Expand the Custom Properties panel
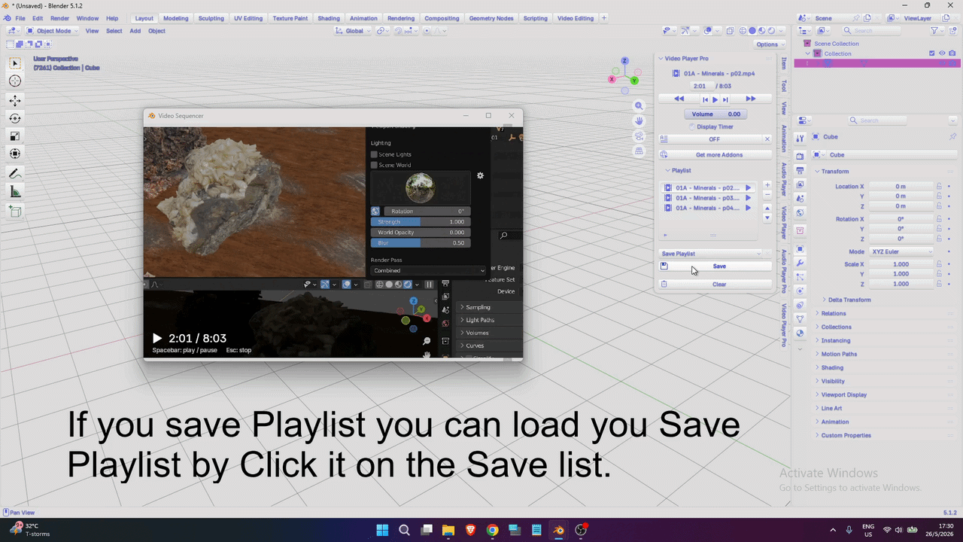963x542 pixels. pyautogui.click(x=843, y=435)
